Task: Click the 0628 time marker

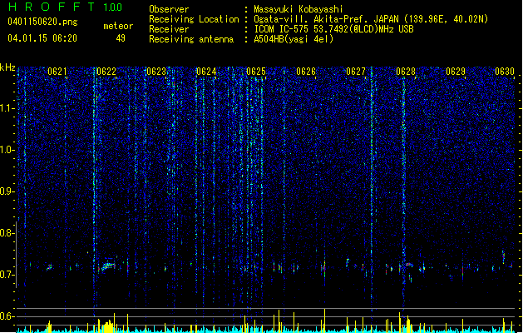Action: point(406,72)
